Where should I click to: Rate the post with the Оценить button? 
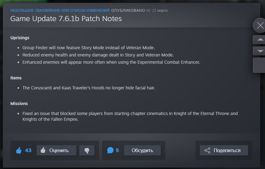[56, 150]
